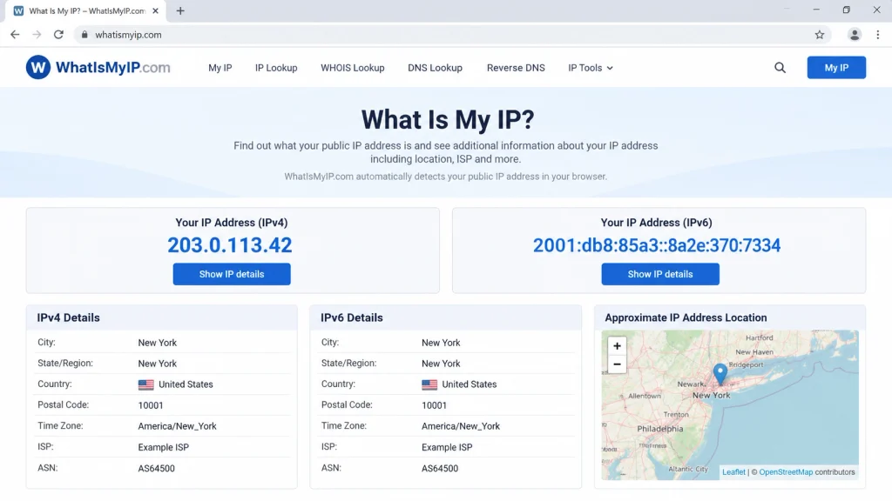Click Approximate IP Address Location heading
892x501 pixels.
pos(686,317)
